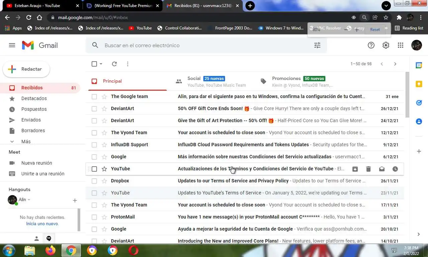Check The Vyond Team 12/12/21 email

[94, 133]
